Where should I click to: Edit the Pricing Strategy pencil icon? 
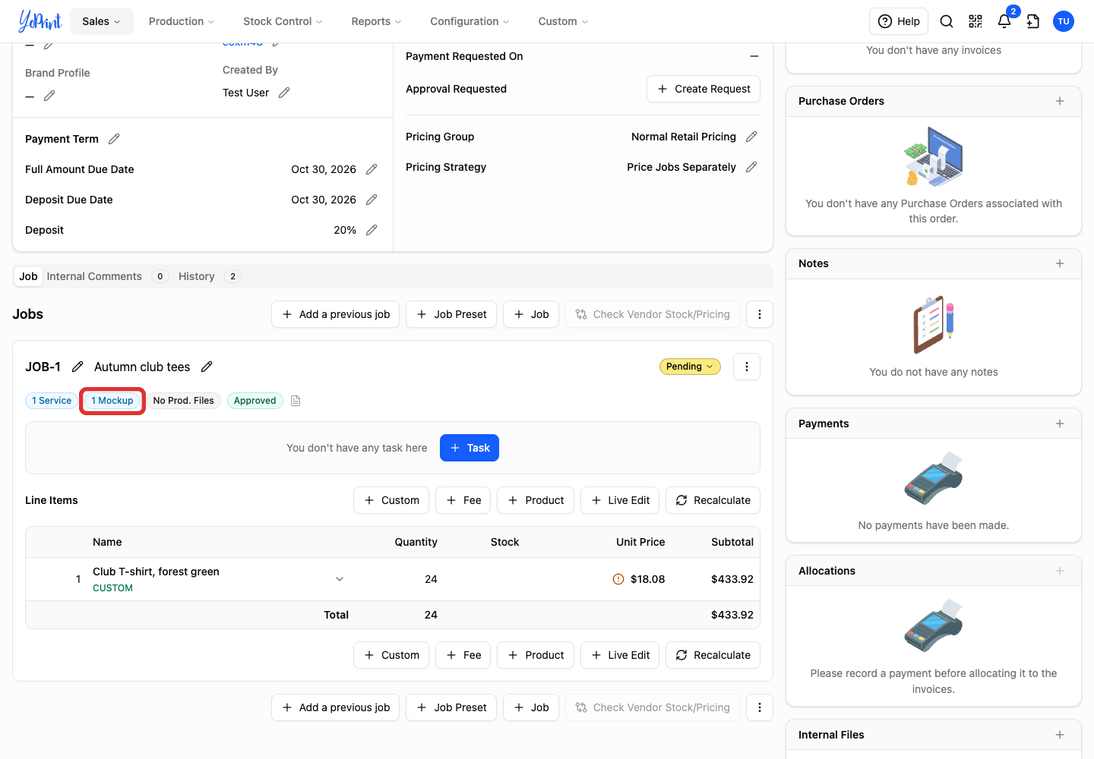coord(751,167)
